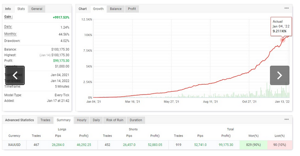Open Advanced Statistics ellipsis menu

point(287,120)
